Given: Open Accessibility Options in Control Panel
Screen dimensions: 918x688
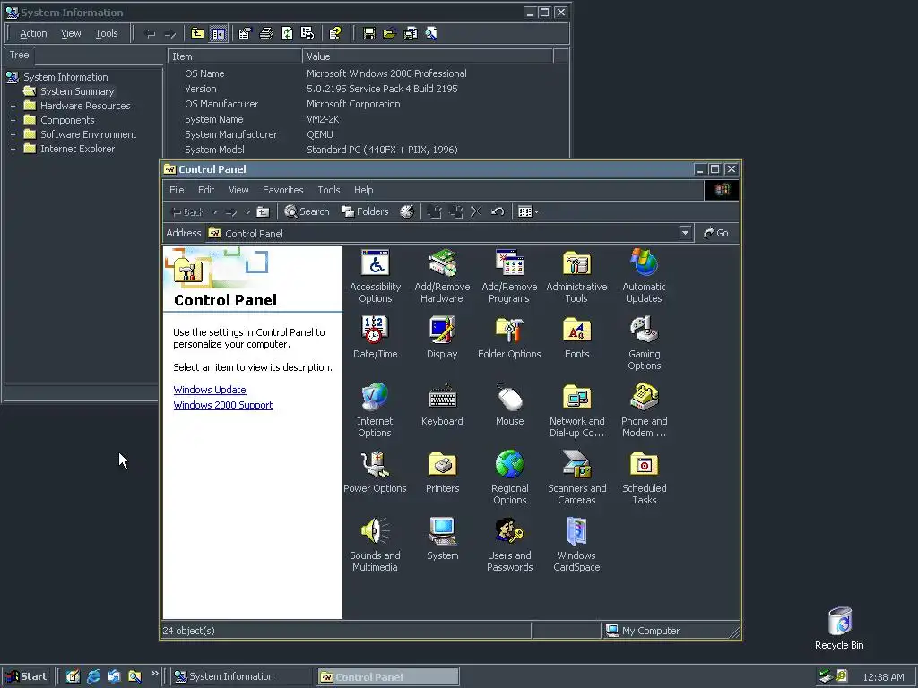Looking at the screenshot, I should (376, 276).
